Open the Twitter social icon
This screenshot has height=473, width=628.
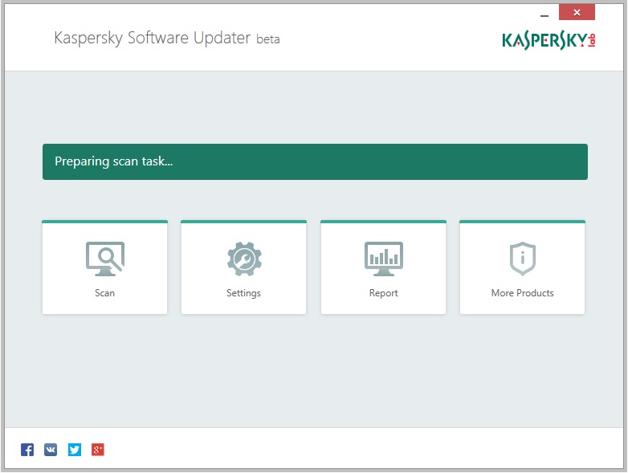tap(75, 450)
